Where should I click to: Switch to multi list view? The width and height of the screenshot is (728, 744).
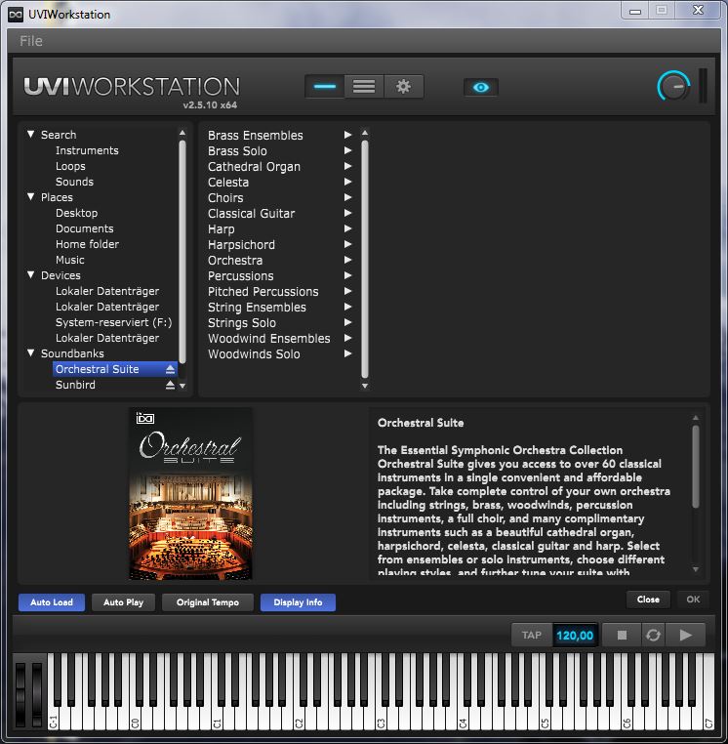[x=364, y=86]
